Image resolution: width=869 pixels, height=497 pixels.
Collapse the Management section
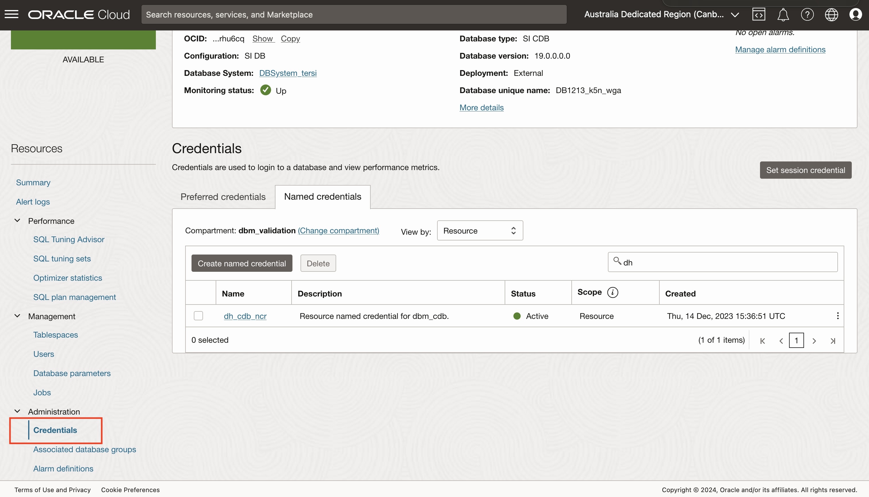18,316
